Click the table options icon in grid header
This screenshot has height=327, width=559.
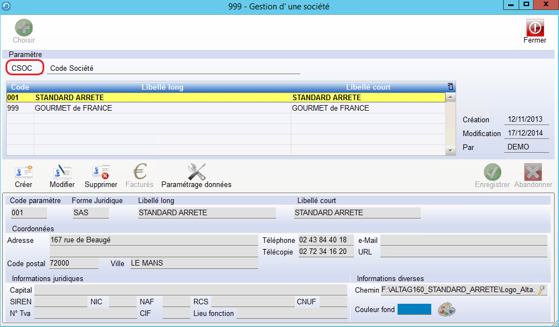(x=451, y=87)
